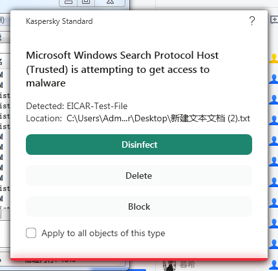The width and height of the screenshot is (278, 271).
Task: Click the Kaspersky Standard title text
Action: [x=59, y=21]
